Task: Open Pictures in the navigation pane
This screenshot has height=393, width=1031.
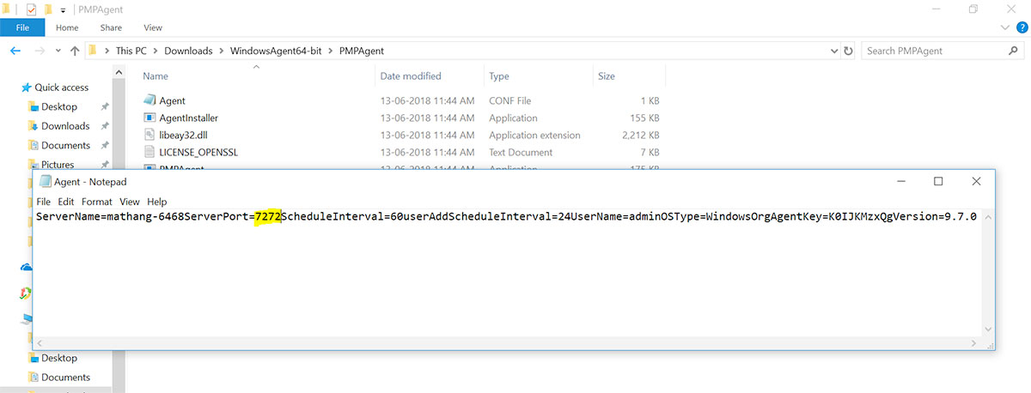Action: (58, 165)
